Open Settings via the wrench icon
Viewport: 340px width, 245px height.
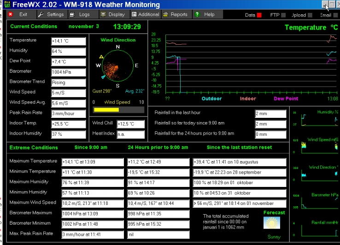coord(41,14)
